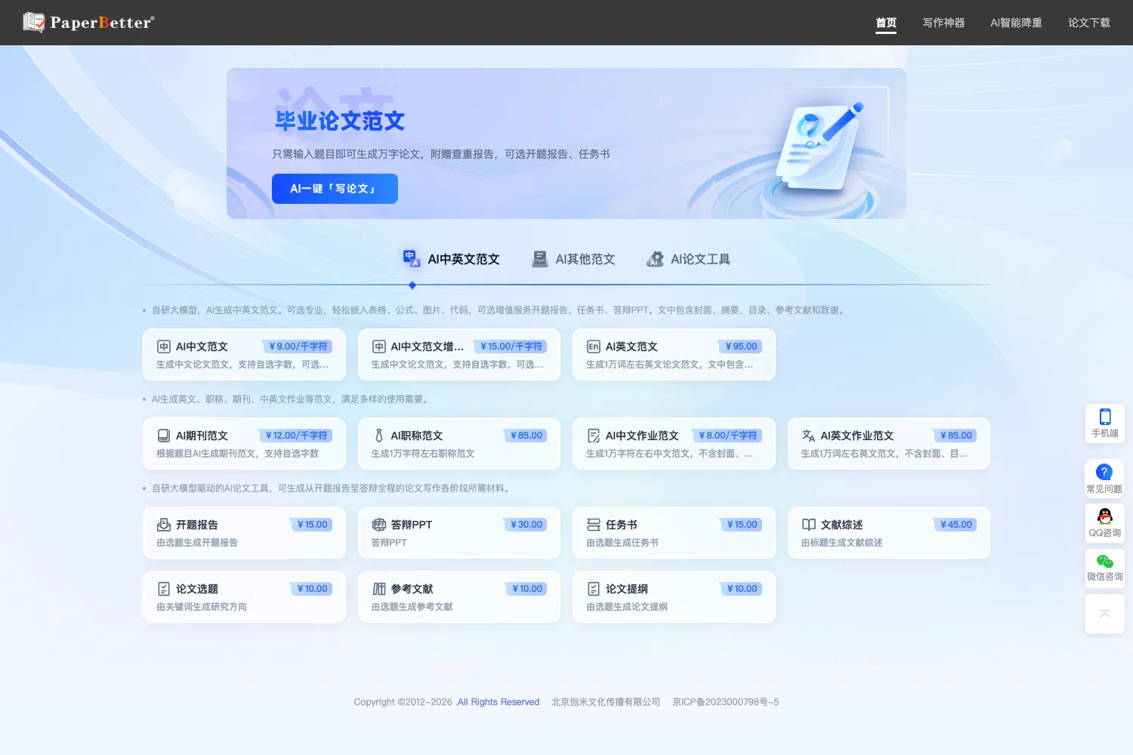Open the QQ咨询 penguin icon
This screenshot has width=1133, height=755.
point(1105,516)
